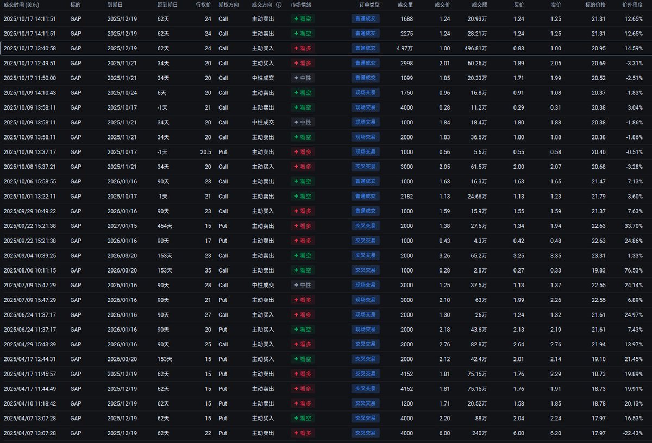Click the amount cell 43.6万
This screenshot has width=652, height=443.
(479, 330)
